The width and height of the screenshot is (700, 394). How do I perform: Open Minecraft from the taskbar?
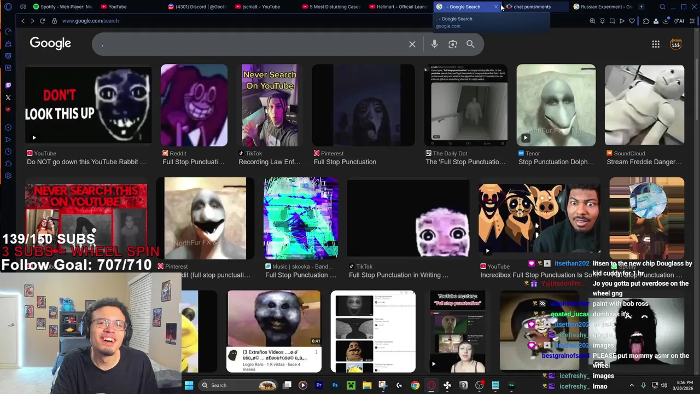(351, 385)
